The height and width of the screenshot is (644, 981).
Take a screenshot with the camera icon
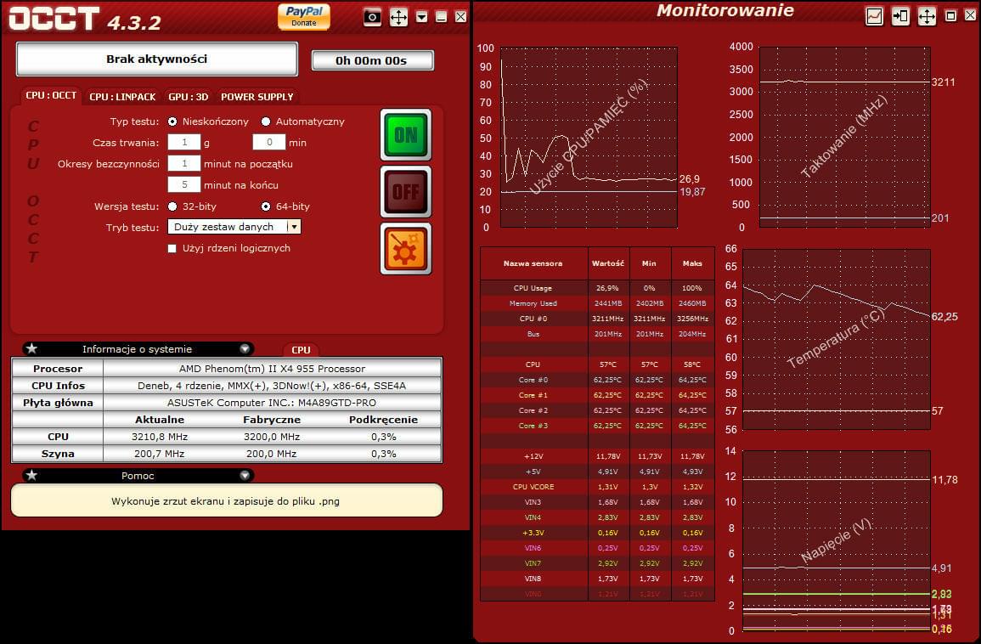tap(372, 17)
